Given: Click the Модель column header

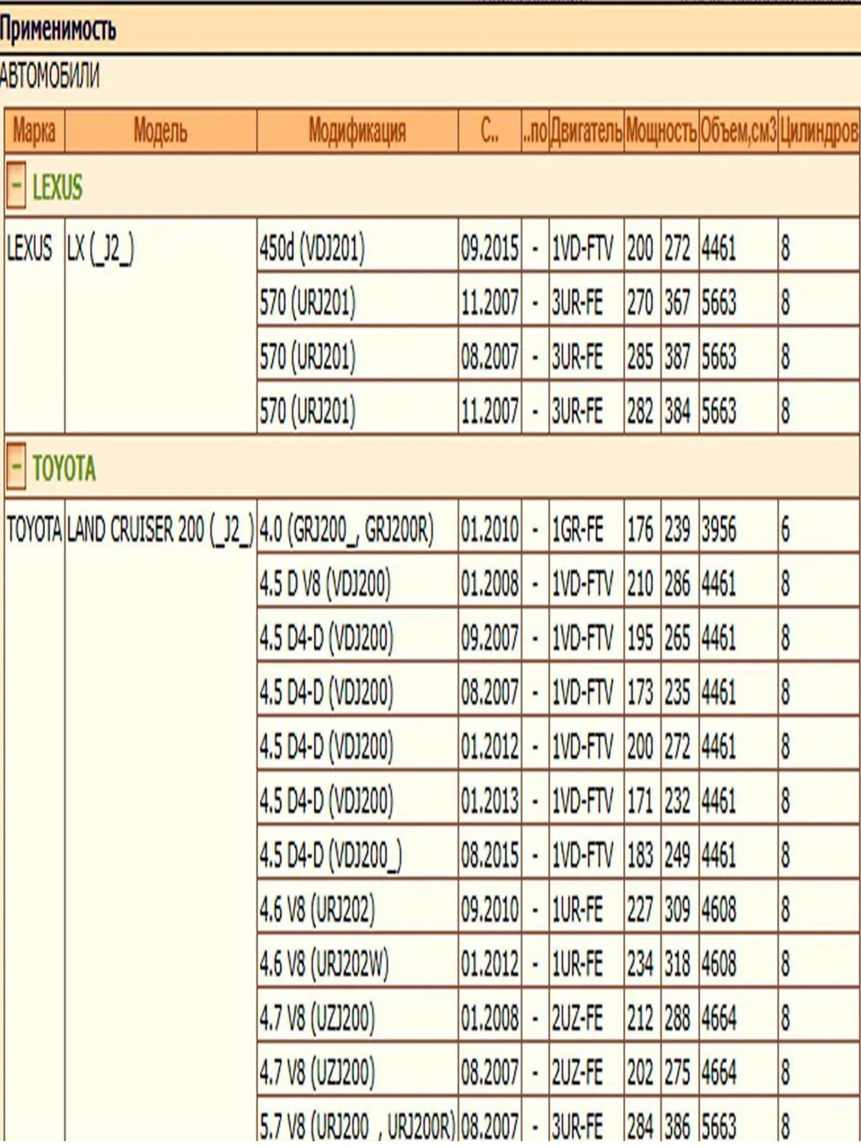Looking at the screenshot, I should click(161, 131).
